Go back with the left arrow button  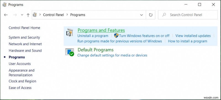pos(6,15)
